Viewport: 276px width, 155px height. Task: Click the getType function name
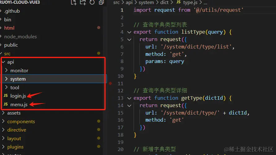click(x=192, y=98)
